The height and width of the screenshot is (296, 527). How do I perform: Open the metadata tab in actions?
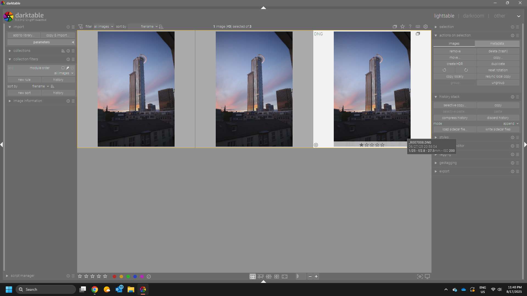point(497,44)
